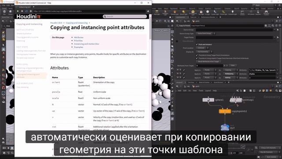Click Priorities link under On this page

point(78,41)
